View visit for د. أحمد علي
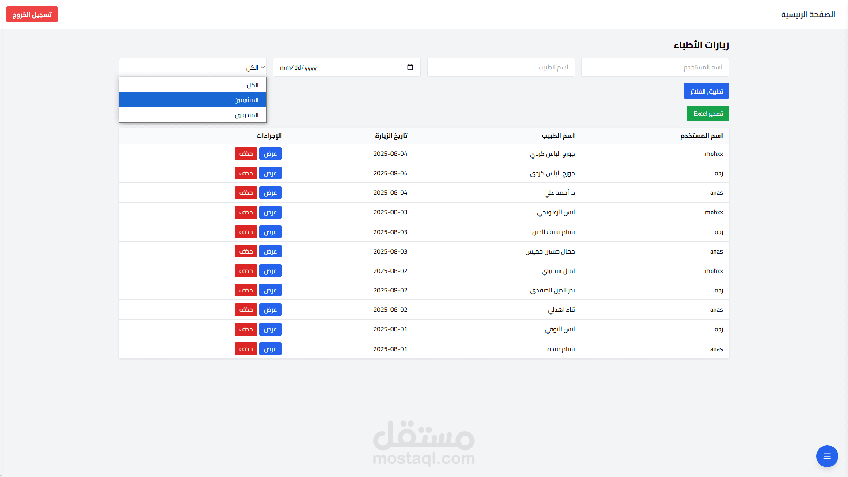This screenshot has width=848, height=477. click(270, 193)
